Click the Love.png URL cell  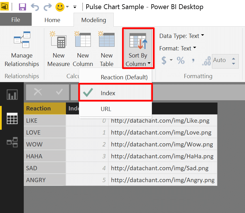(x=163, y=133)
